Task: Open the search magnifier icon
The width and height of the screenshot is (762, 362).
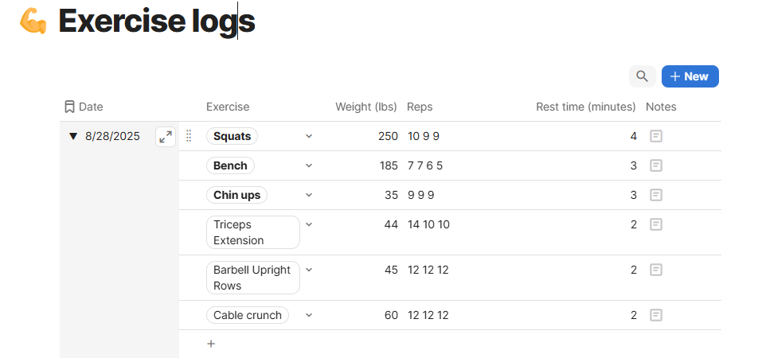Action: [642, 76]
